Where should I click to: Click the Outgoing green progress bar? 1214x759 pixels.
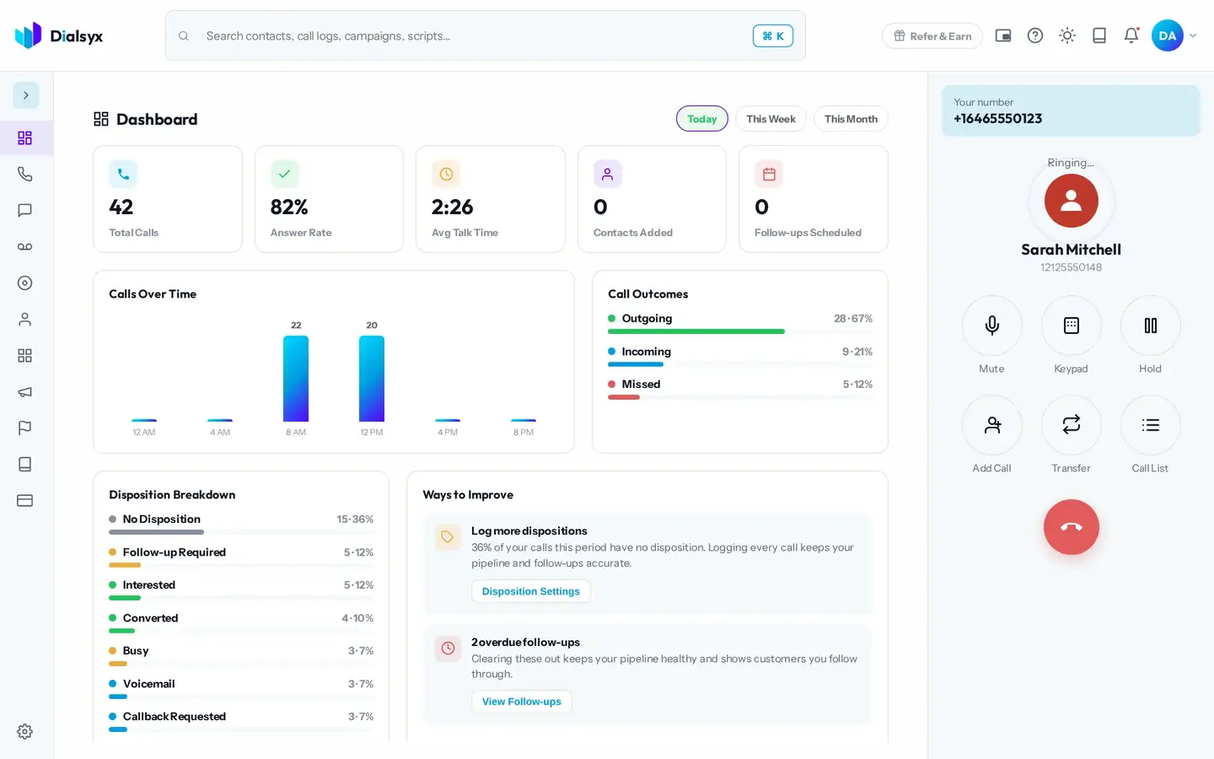pyautogui.click(x=696, y=331)
